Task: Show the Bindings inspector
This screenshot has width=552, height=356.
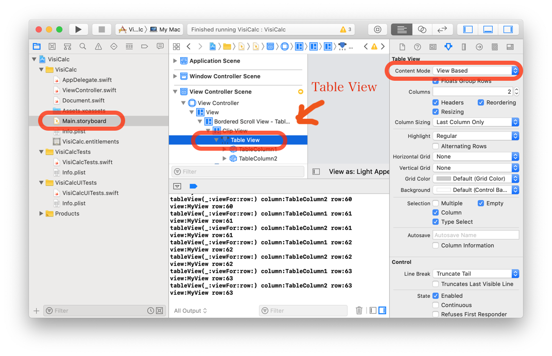Action: tap(495, 47)
